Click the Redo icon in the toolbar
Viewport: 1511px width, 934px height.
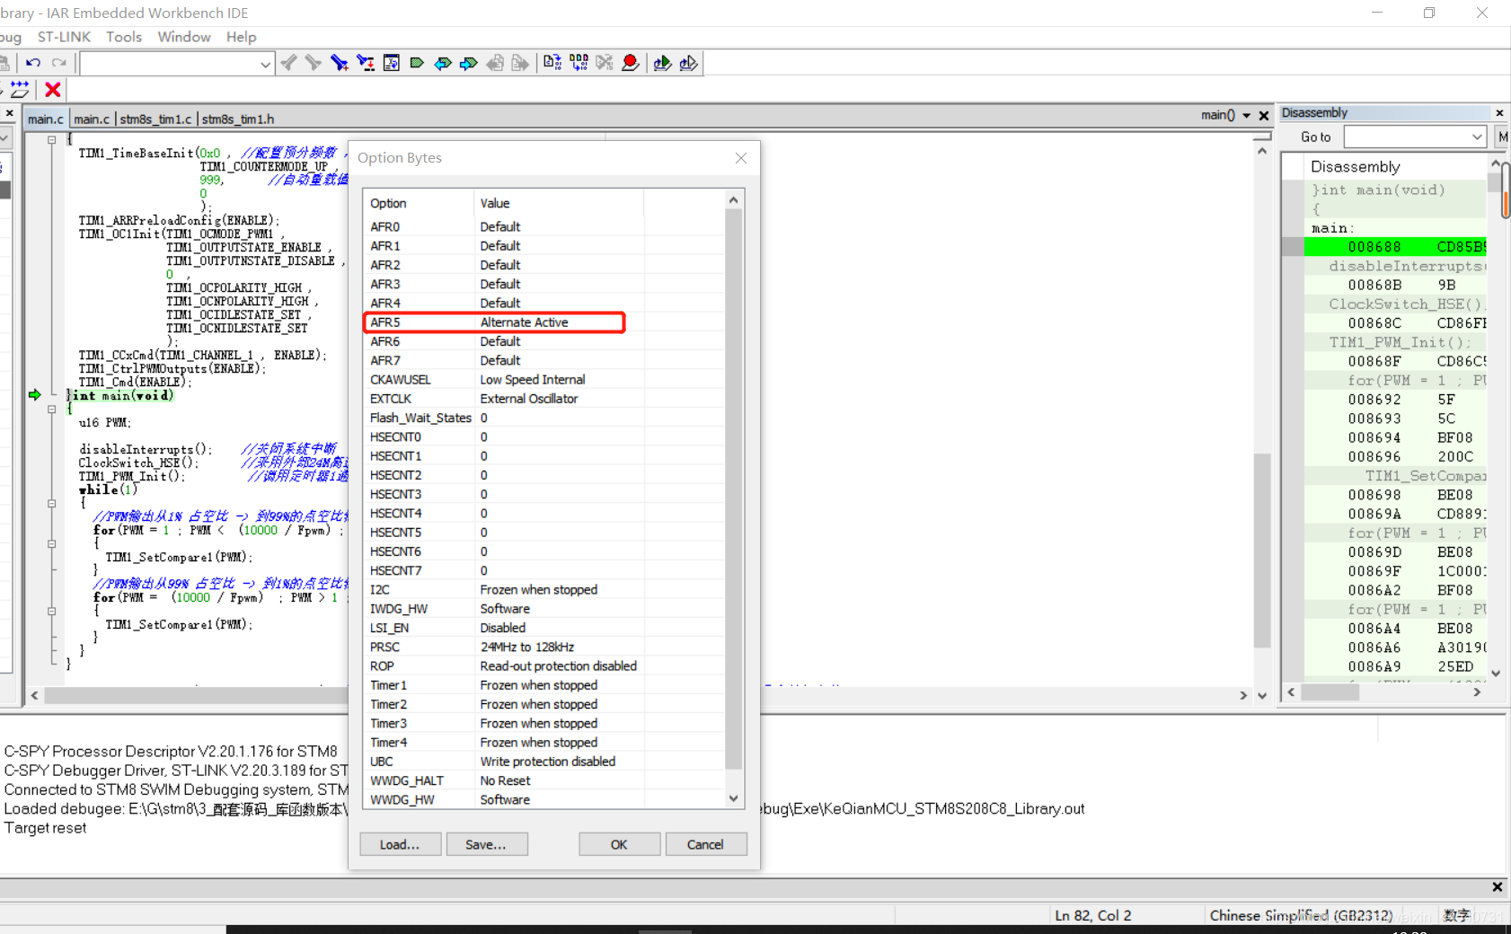(58, 62)
